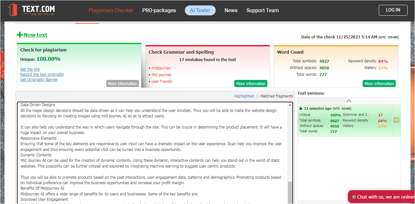Open the Plagiarism Checker menu item
This screenshot has height=204, width=415.
click(111, 10)
